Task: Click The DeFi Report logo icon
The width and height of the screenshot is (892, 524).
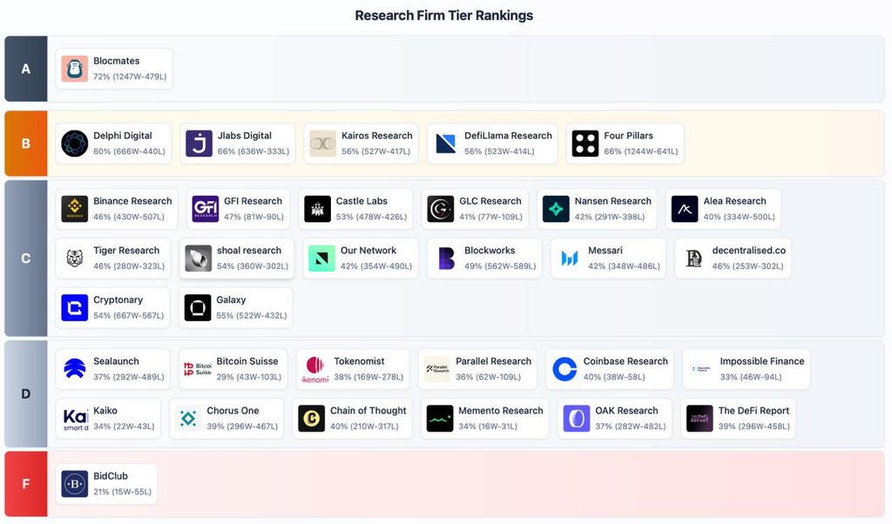Action: (x=699, y=419)
